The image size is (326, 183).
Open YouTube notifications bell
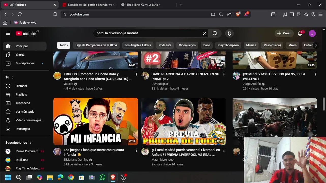300,33
